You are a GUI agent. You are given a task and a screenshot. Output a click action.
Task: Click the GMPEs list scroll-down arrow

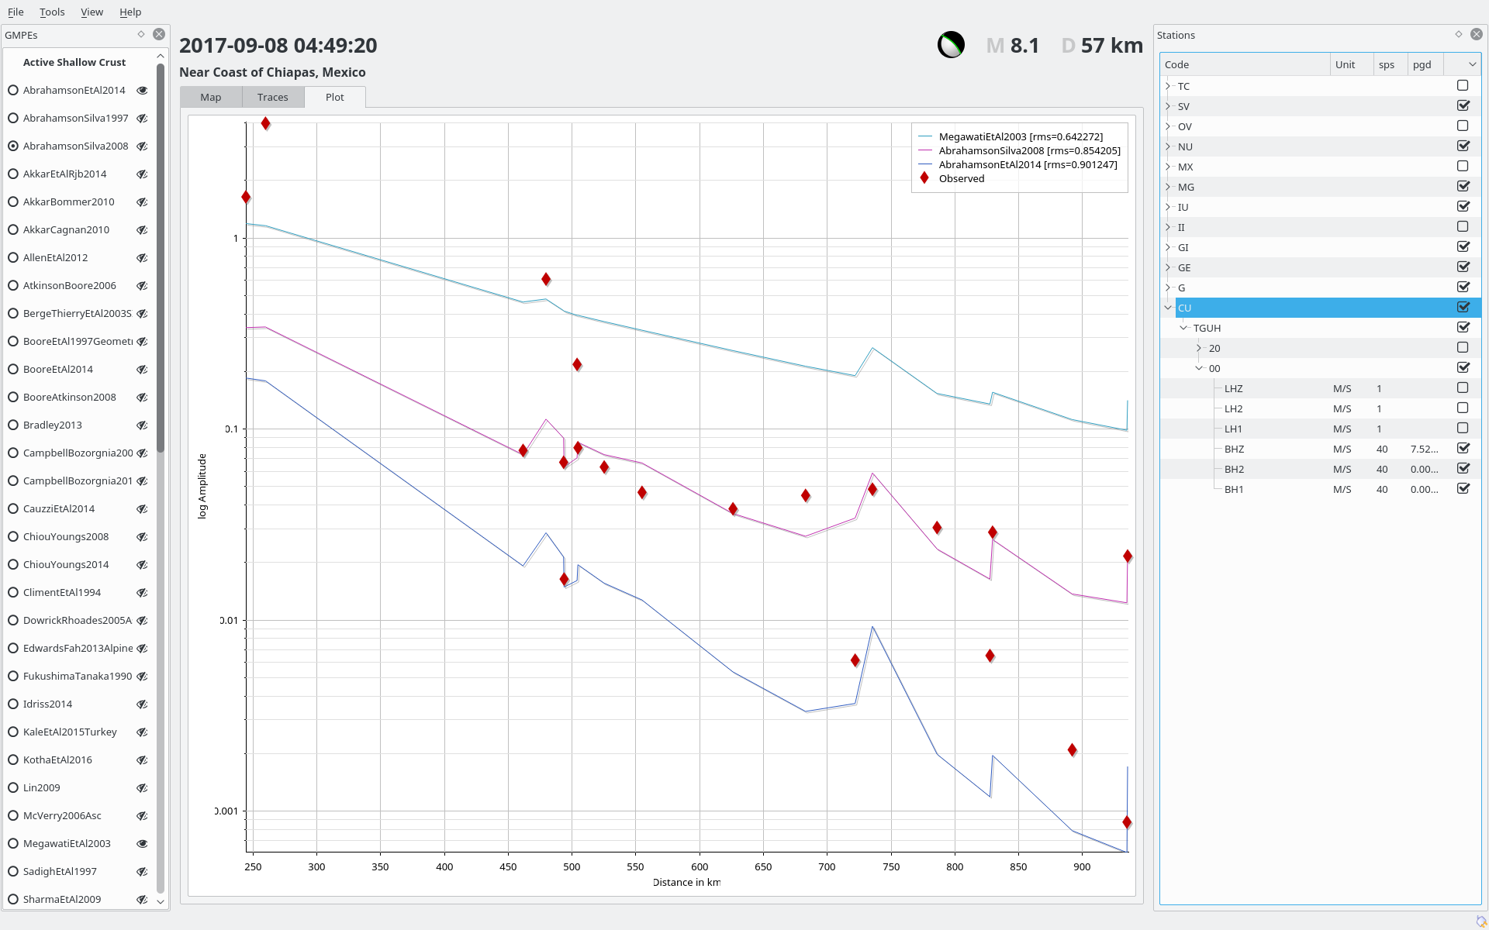click(x=161, y=901)
